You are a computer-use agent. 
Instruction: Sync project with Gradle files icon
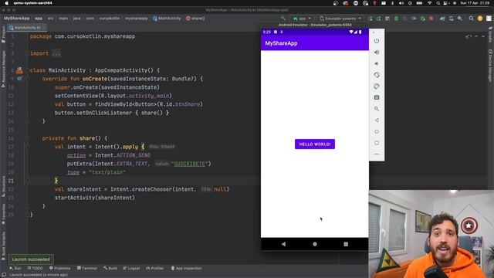[x=442, y=19]
